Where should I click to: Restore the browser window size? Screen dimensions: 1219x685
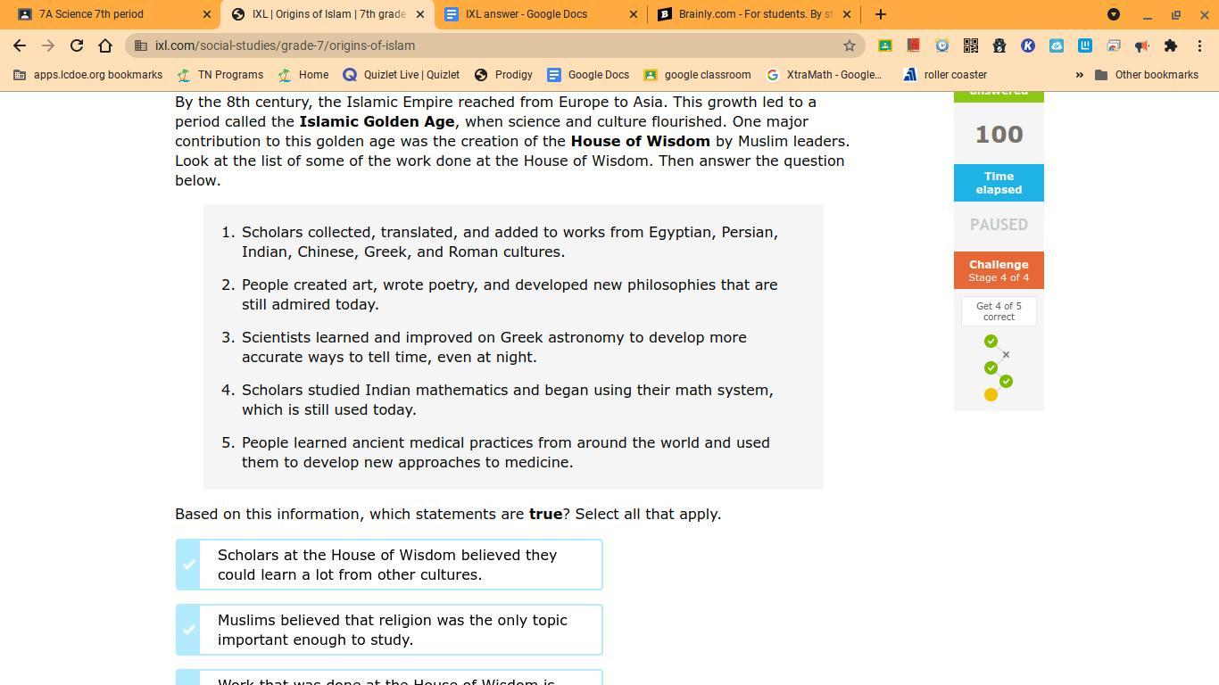(x=1176, y=14)
